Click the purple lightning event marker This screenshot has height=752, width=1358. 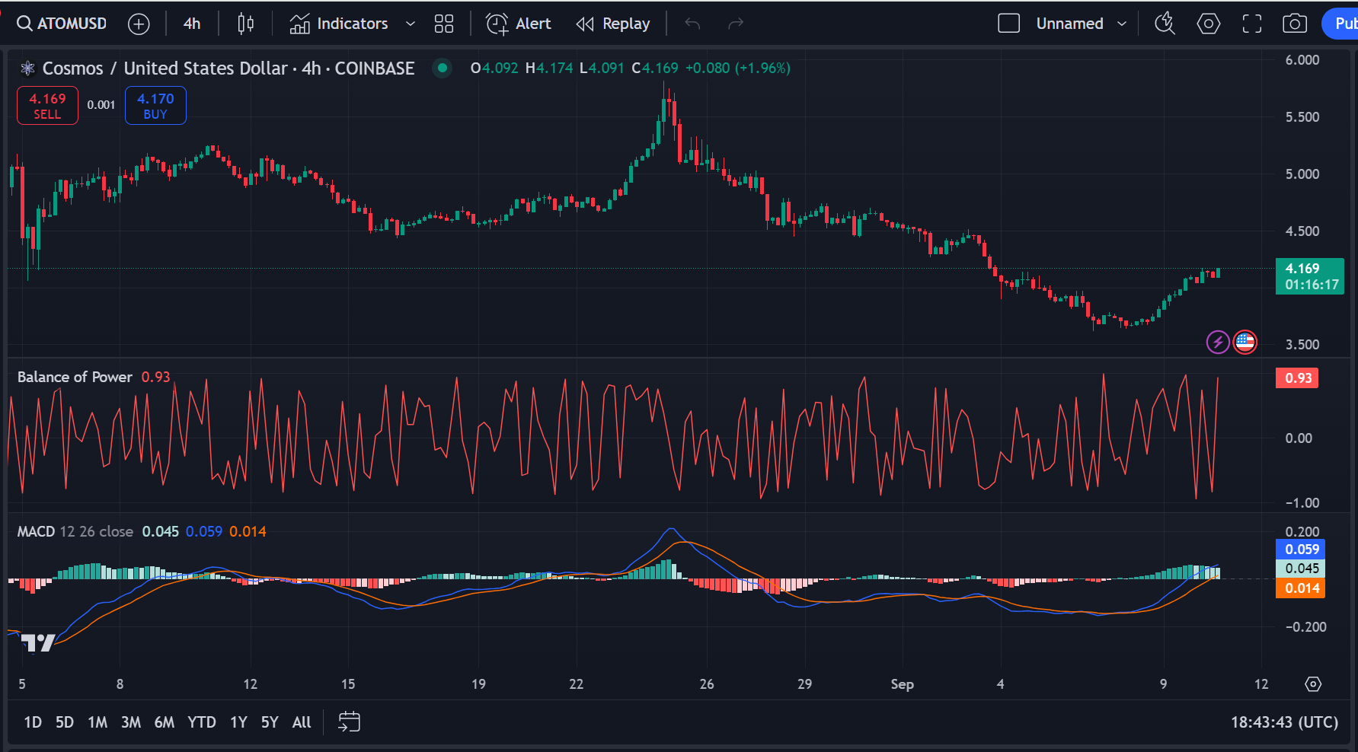coord(1218,343)
